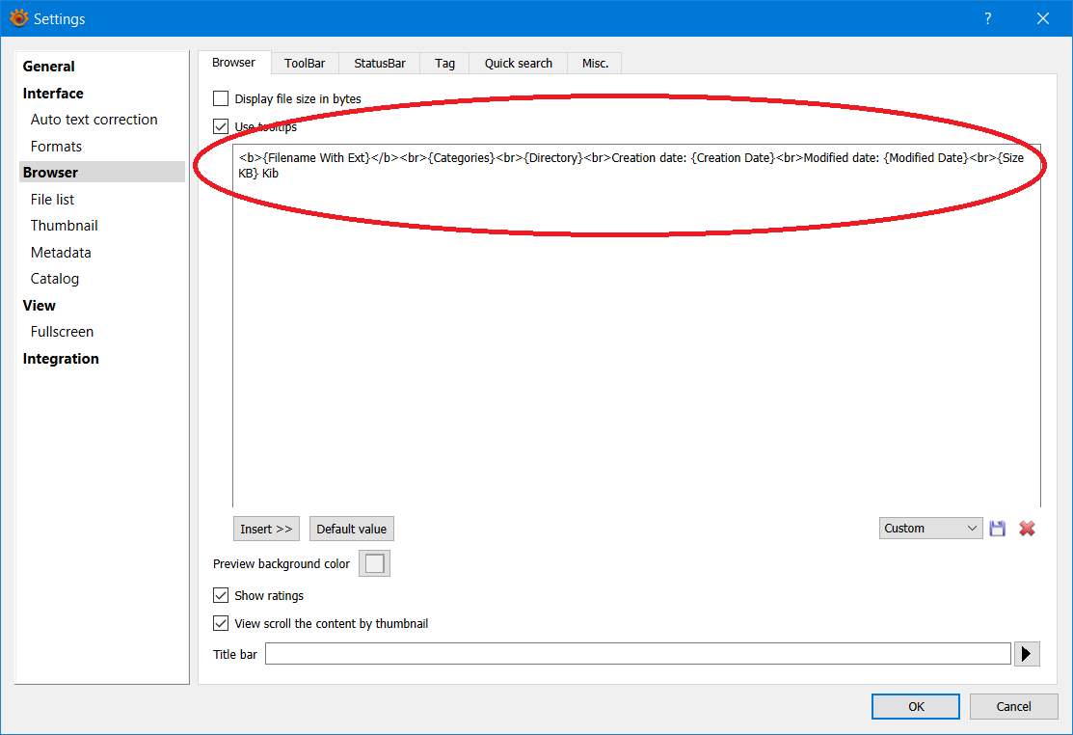Uncheck the Show ratings checkbox
Image resolution: width=1073 pixels, height=735 pixels.
(221, 595)
